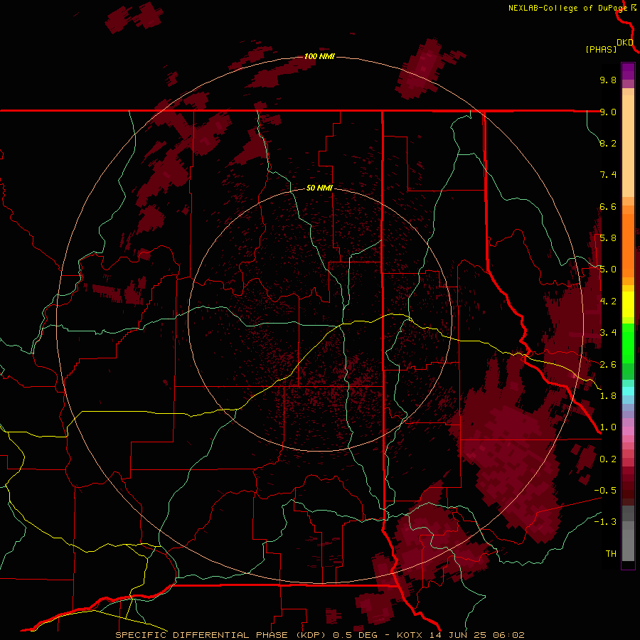Click the Specific Differential Phase product caption
640x640 pixels.
pyautogui.click(x=319, y=635)
